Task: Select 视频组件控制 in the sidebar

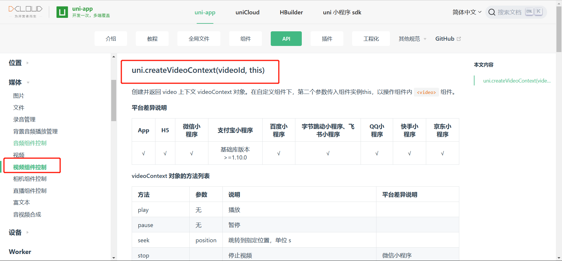Action: [x=30, y=167]
